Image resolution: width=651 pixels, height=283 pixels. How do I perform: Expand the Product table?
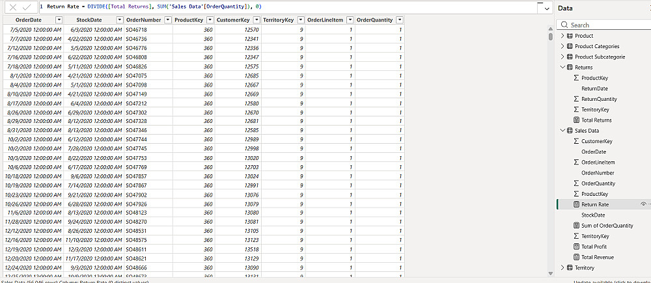pyautogui.click(x=562, y=36)
